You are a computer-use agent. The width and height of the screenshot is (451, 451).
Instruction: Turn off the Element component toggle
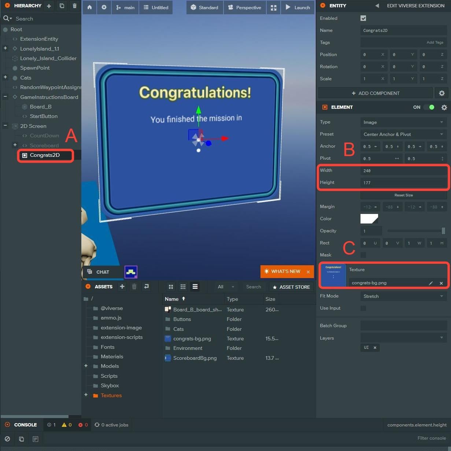click(x=429, y=107)
